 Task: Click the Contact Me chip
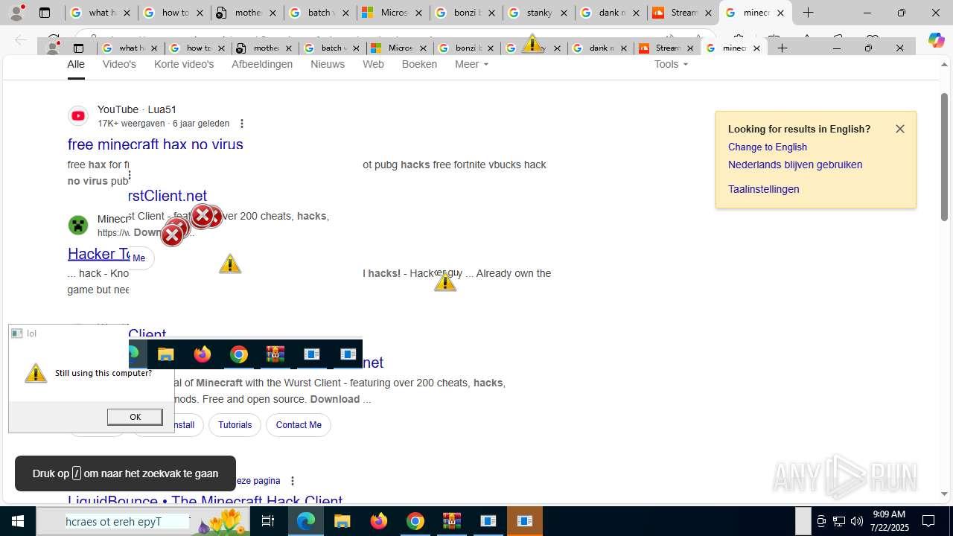point(299,425)
